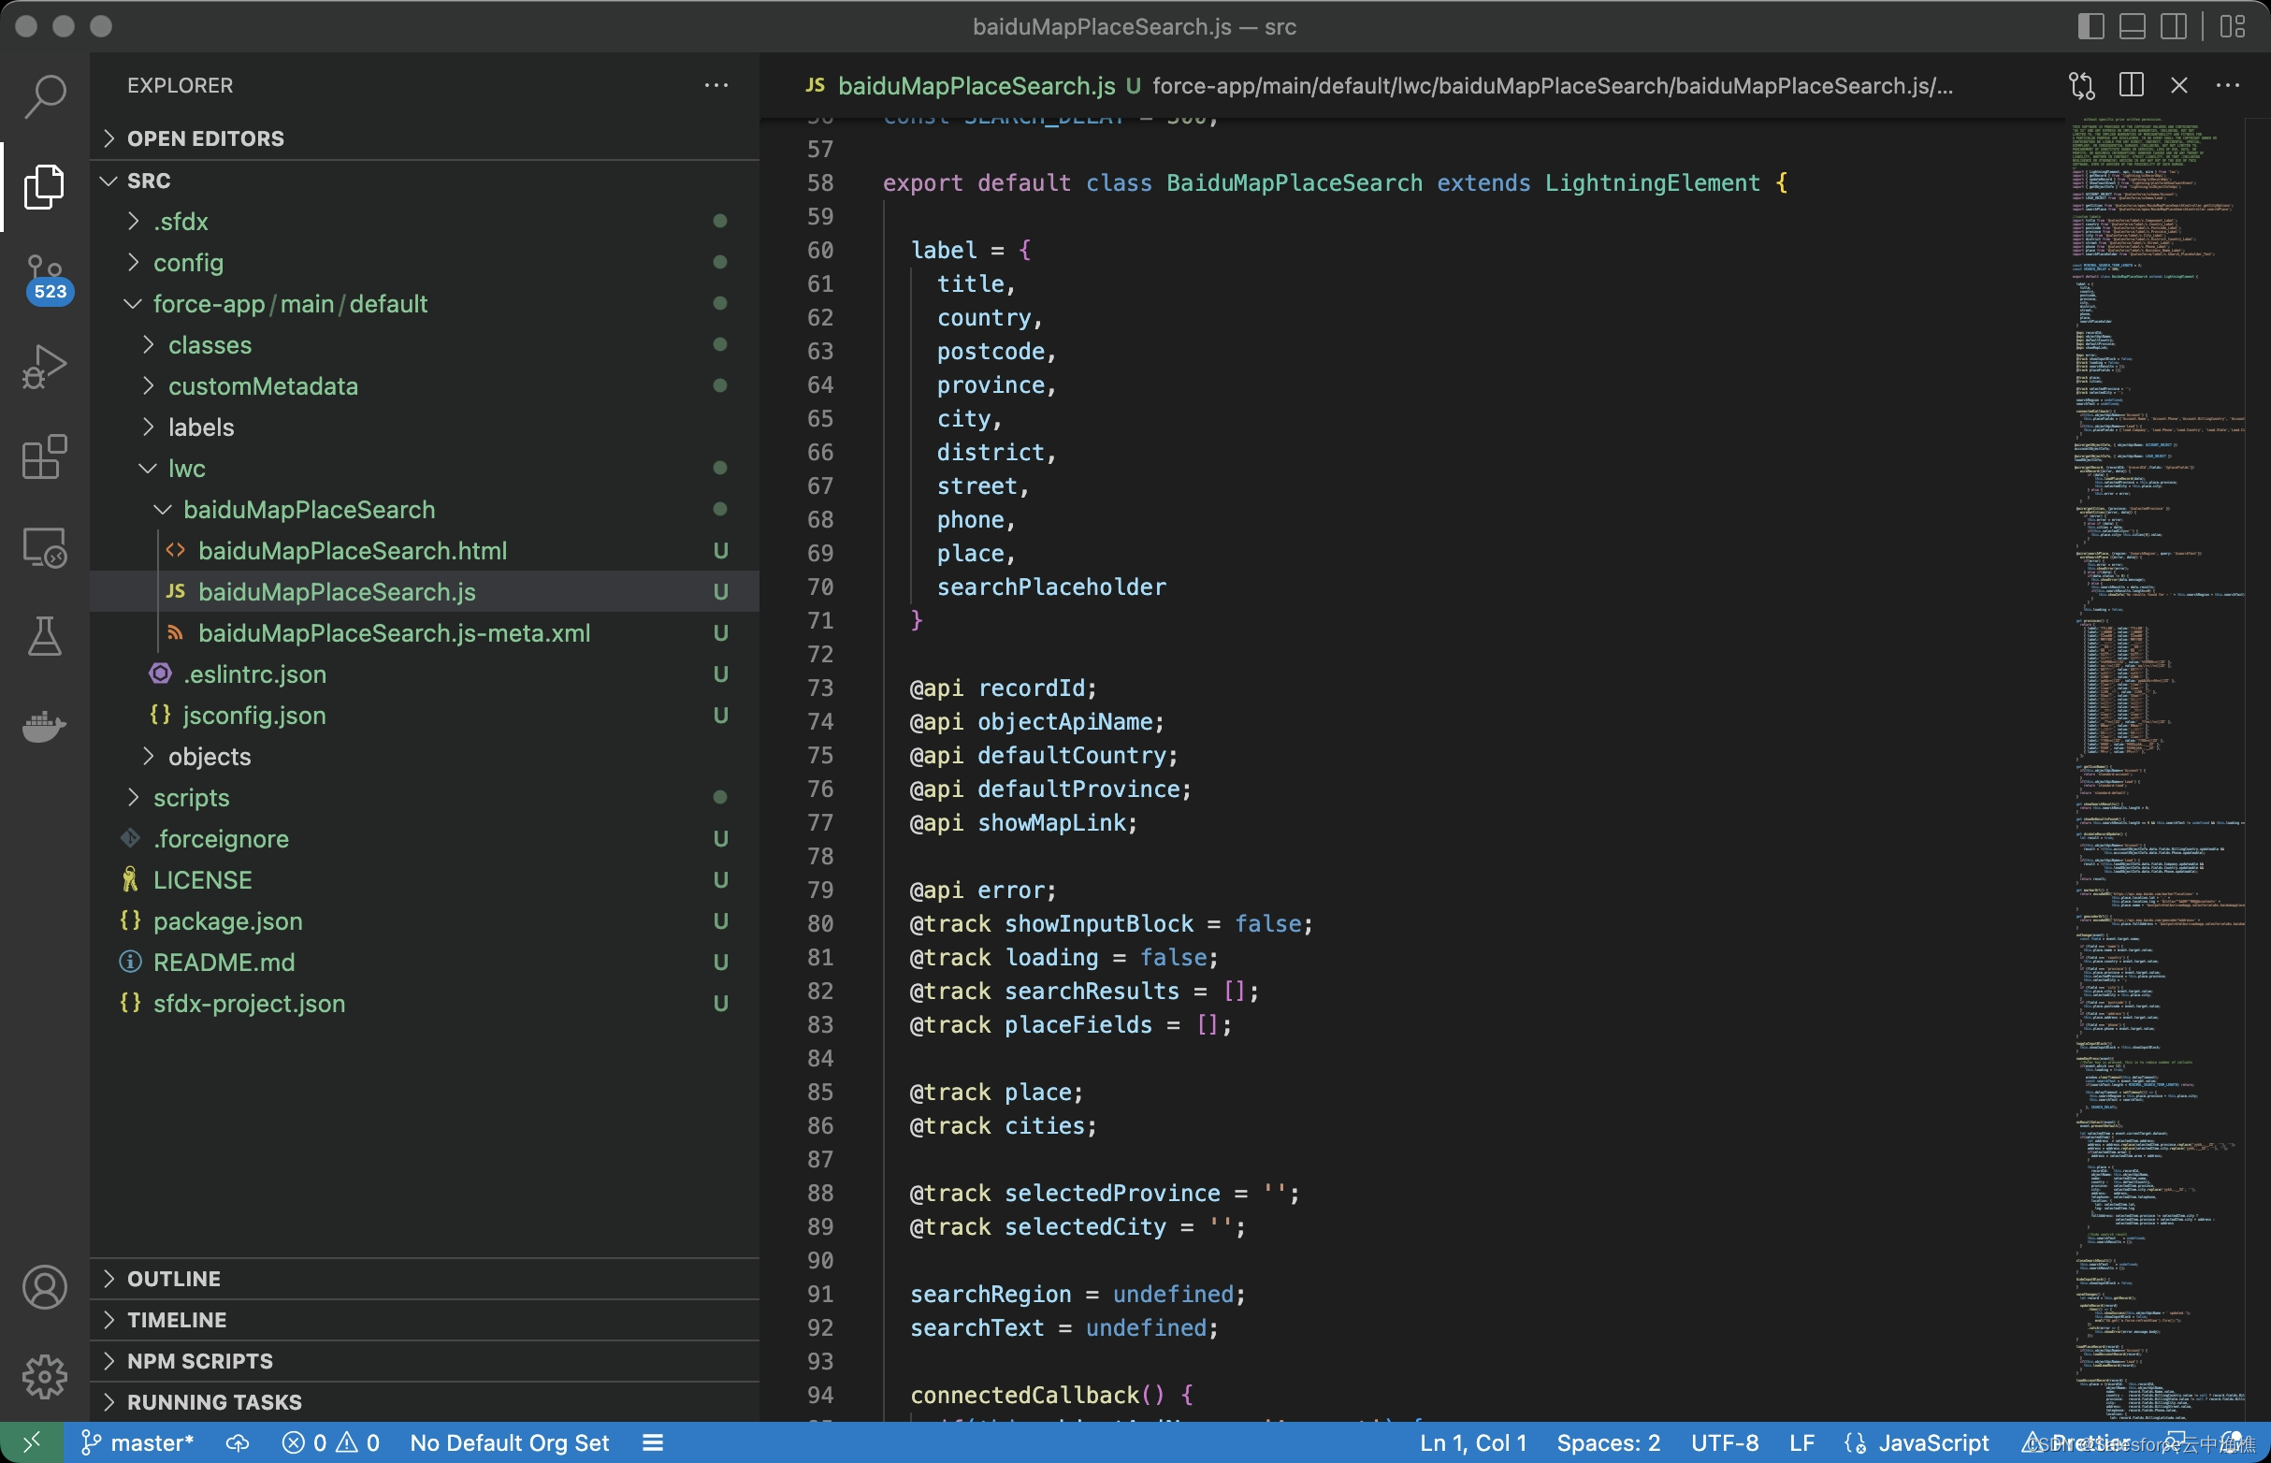
Task: Close the baiduMapPlaceSearch.js editor tab
Action: coord(2180,85)
